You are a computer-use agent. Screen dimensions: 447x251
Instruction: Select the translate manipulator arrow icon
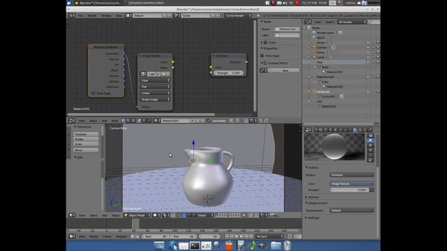click(x=184, y=215)
